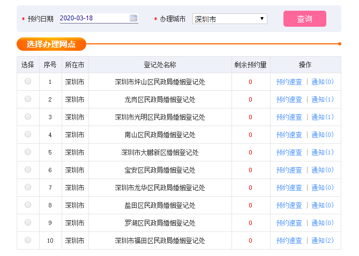
Task: Open 预约速查 for 盐田区民政局婚姻登记处
Action: 289,205
